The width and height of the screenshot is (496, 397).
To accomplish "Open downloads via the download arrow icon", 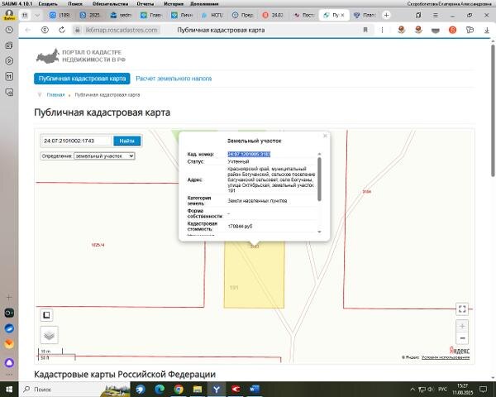I will click(x=487, y=30).
